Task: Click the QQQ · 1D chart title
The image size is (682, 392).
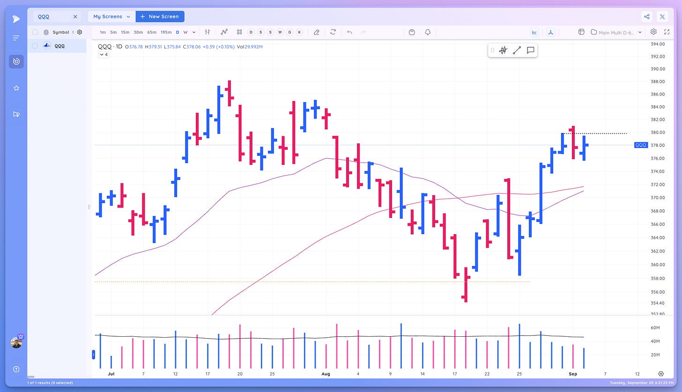Action: click(110, 47)
